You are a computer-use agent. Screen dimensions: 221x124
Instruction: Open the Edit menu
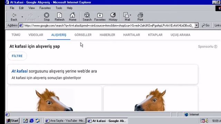(x=21, y=8)
